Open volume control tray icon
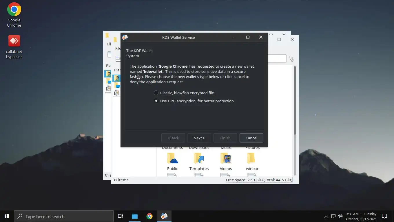The image size is (394, 222). [x=340, y=216]
